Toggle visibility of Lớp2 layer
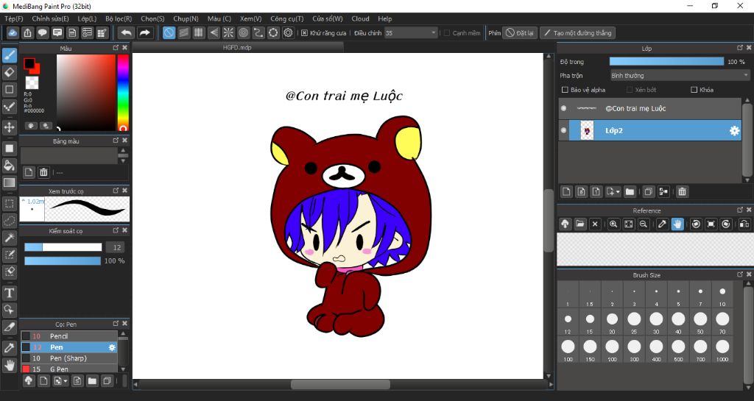This screenshot has width=754, height=401. point(563,131)
